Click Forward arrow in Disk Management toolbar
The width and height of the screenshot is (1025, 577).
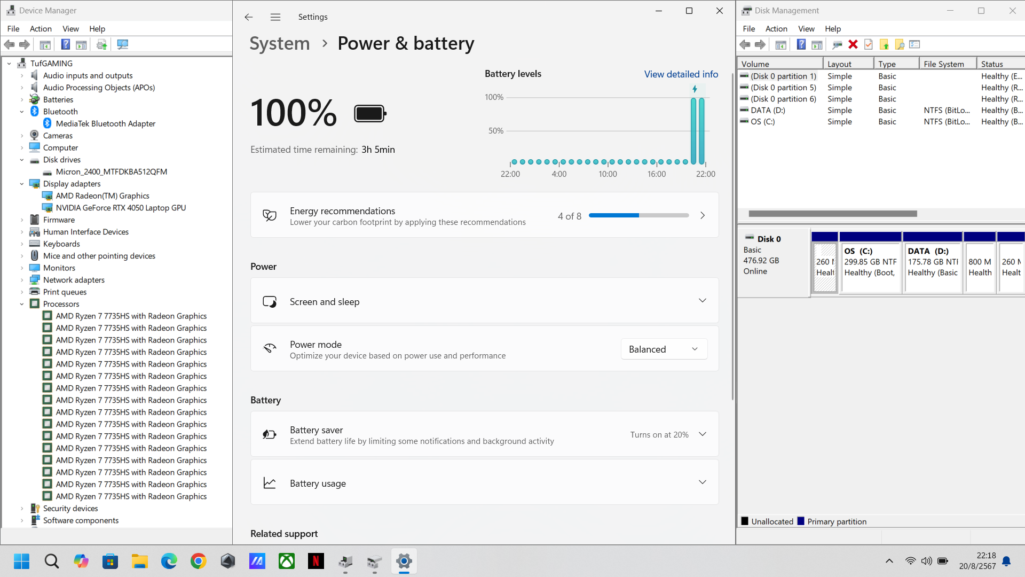point(760,45)
